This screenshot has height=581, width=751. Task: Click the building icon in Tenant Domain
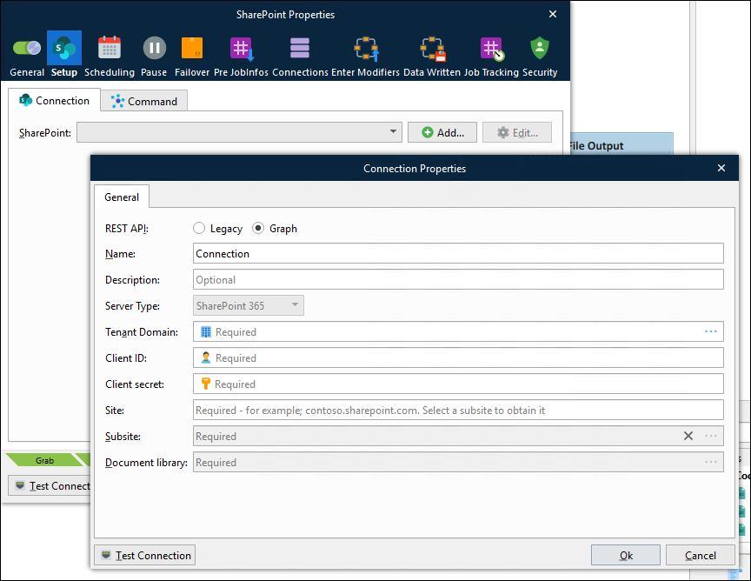coord(205,331)
